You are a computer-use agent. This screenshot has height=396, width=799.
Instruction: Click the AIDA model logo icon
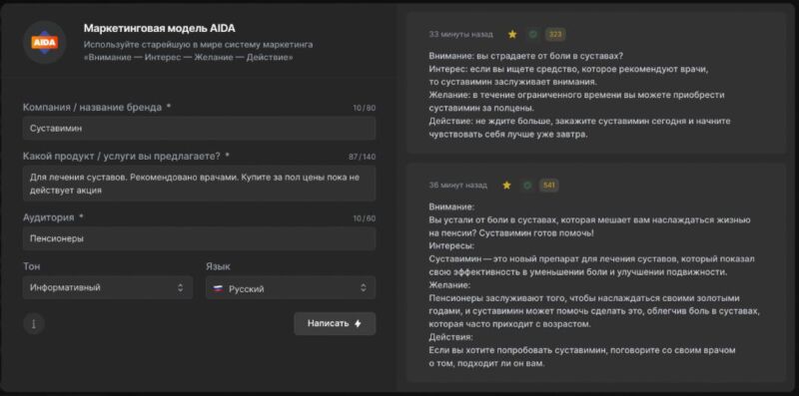(x=45, y=42)
